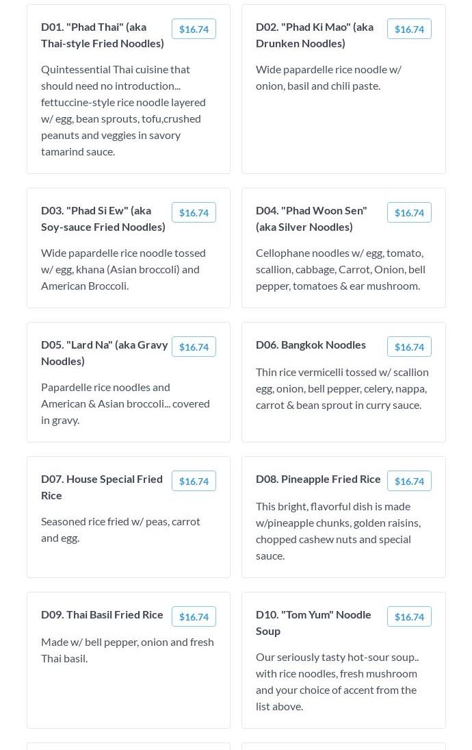Select the D04 Phad Woon Sen heading

coord(311,218)
